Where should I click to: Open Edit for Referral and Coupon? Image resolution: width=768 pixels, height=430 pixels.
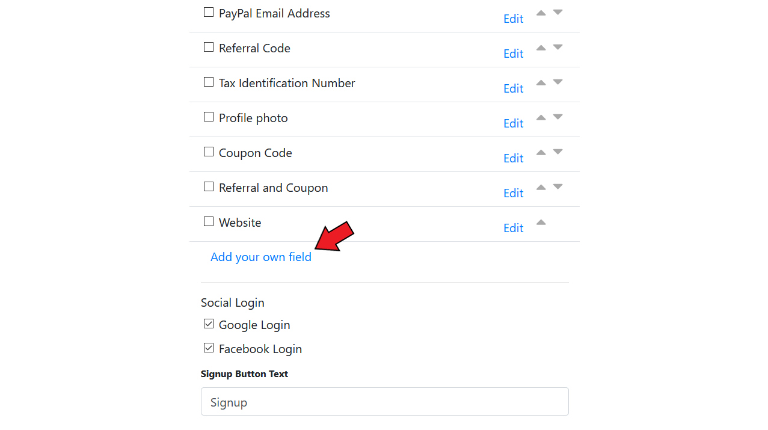(513, 193)
